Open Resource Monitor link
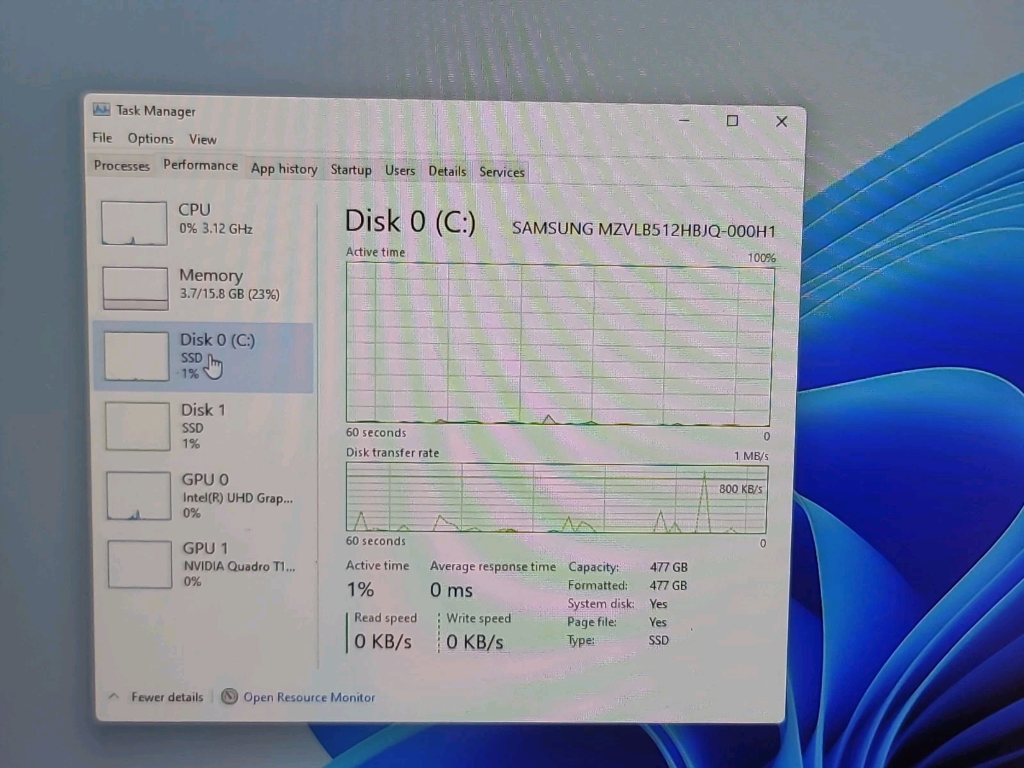The width and height of the screenshot is (1024, 768). click(309, 697)
